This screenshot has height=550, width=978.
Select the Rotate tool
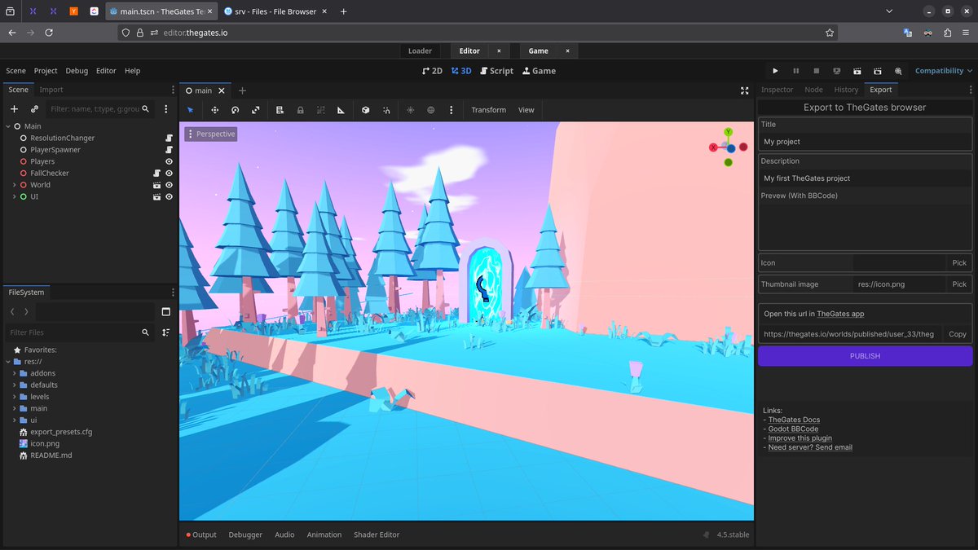coord(235,109)
